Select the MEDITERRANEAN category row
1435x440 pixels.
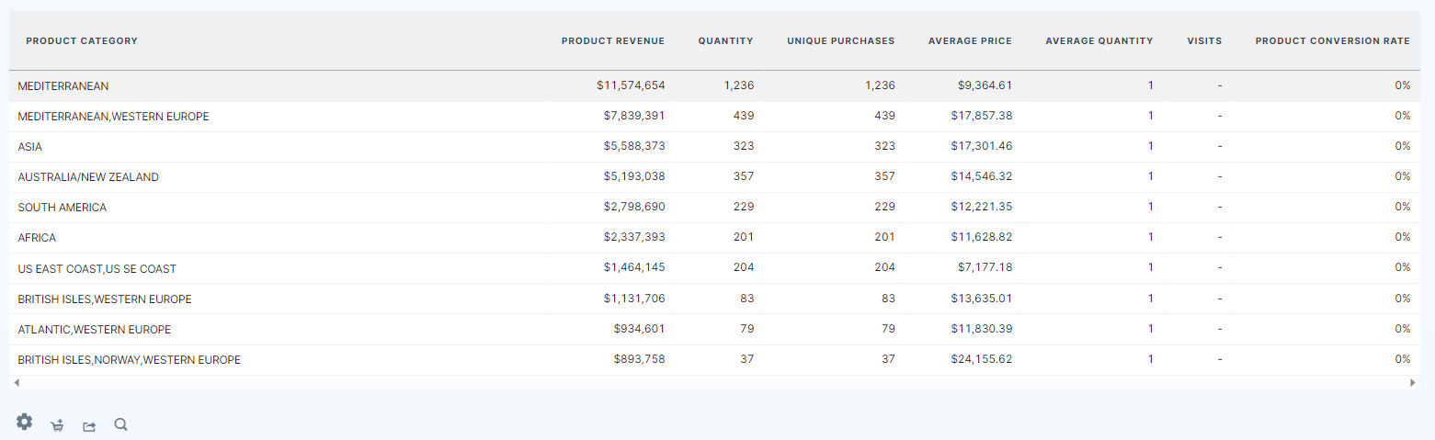[x=63, y=86]
